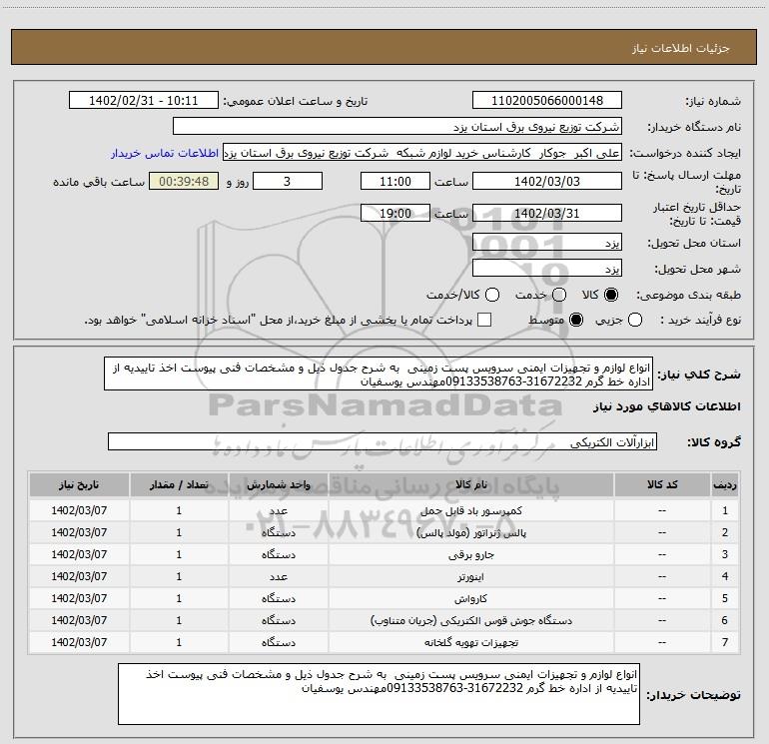This screenshot has width=769, height=744.
Task: Select the item کارواش
Action: pos(470,599)
